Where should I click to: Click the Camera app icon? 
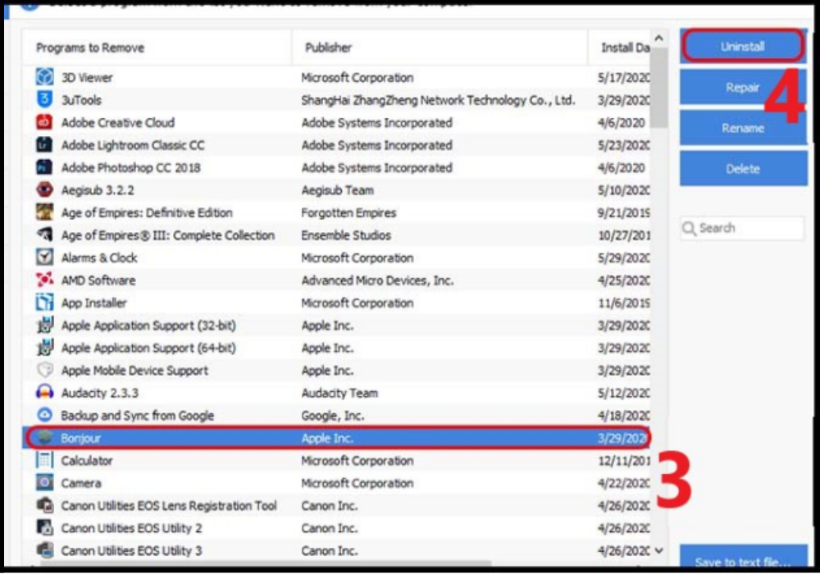44,482
